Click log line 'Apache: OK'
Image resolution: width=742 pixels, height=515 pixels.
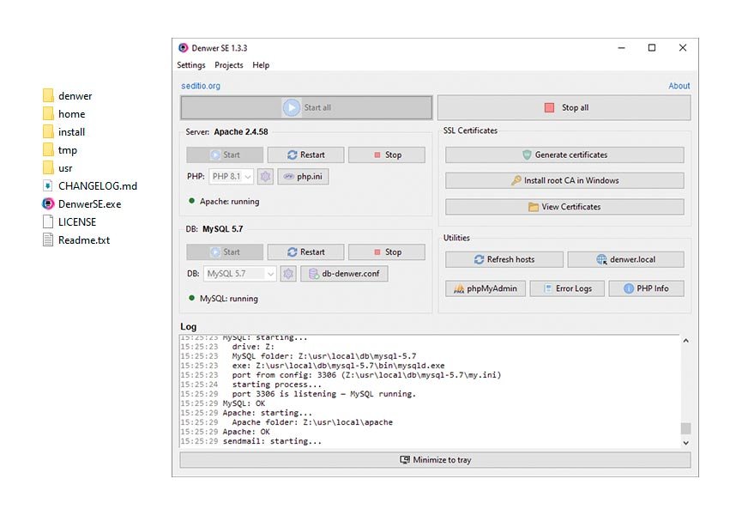point(246,432)
